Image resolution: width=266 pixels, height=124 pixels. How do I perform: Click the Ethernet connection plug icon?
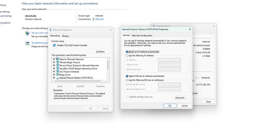[x=93, y=19]
